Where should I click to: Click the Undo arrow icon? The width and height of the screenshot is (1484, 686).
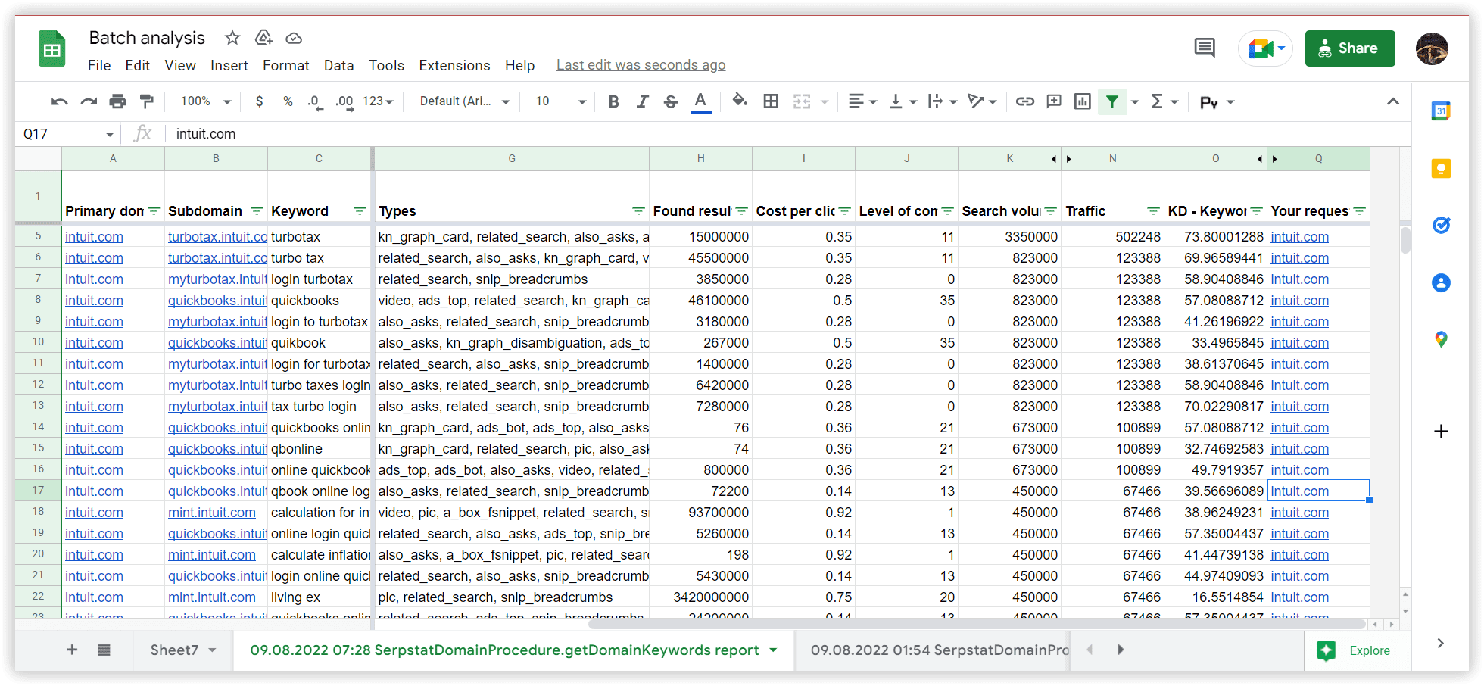point(59,101)
